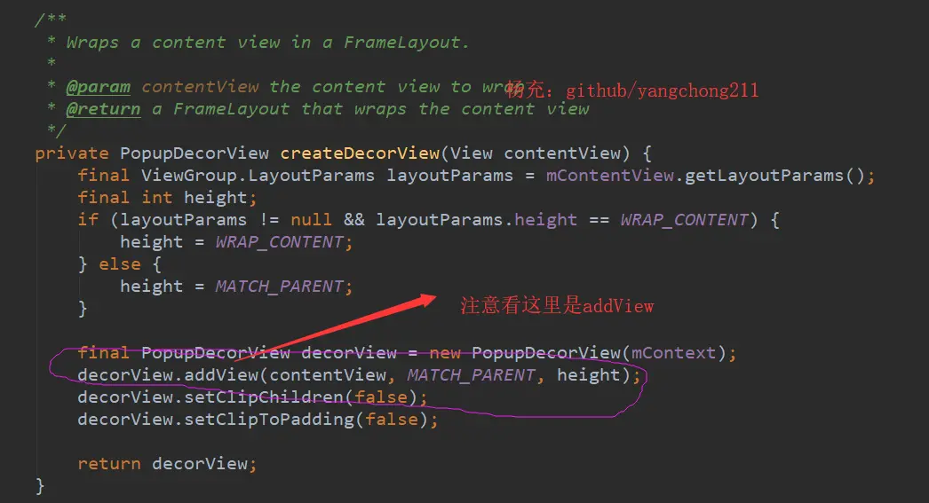Click the PopupDecorView return type
The height and width of the screenshot is (503, 929).
pos(195,153)
